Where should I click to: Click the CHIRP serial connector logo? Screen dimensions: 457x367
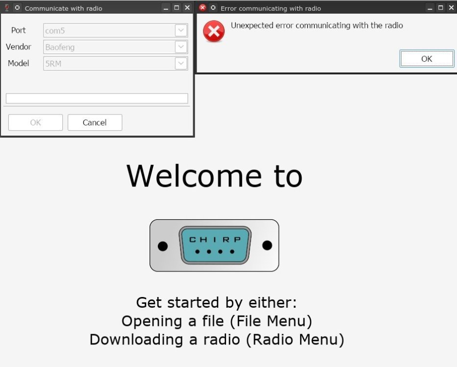(214, 245)
